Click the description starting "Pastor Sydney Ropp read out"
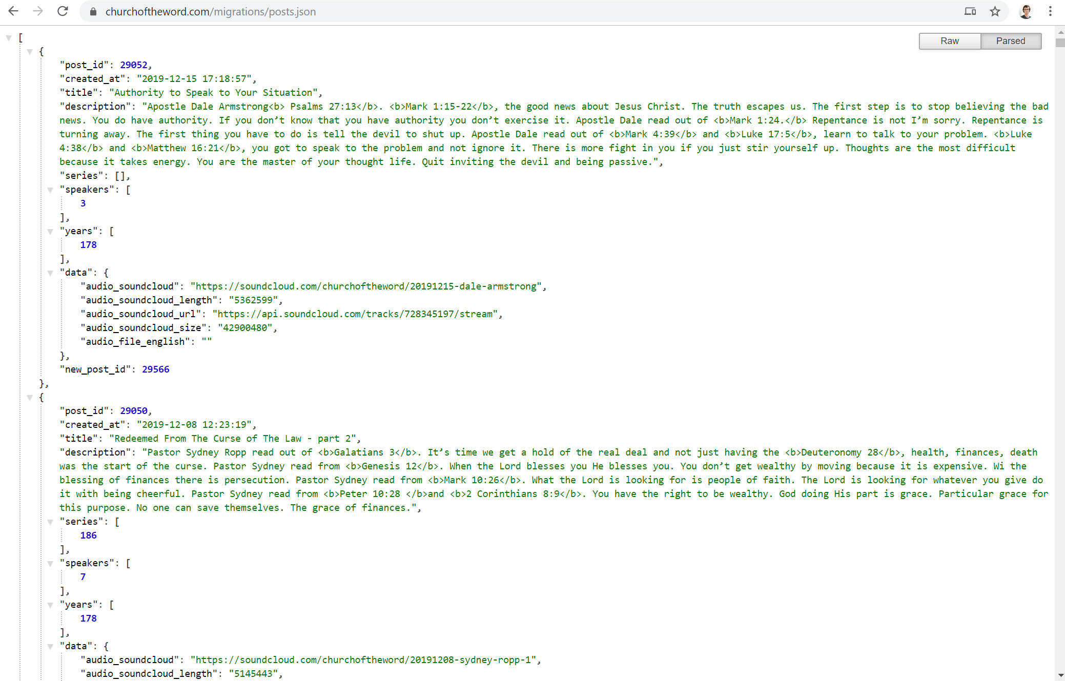The width and height of the screenshot is (1065, 681). [x=554, y=480]
